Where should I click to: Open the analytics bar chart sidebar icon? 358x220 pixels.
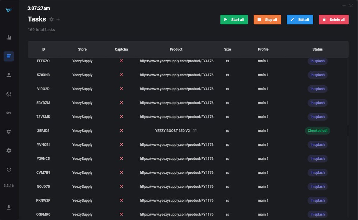point(9,37)
